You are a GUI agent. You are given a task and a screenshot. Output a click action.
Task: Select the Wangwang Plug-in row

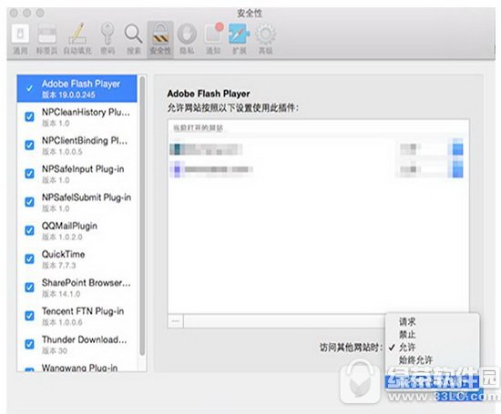coord(77,365)
